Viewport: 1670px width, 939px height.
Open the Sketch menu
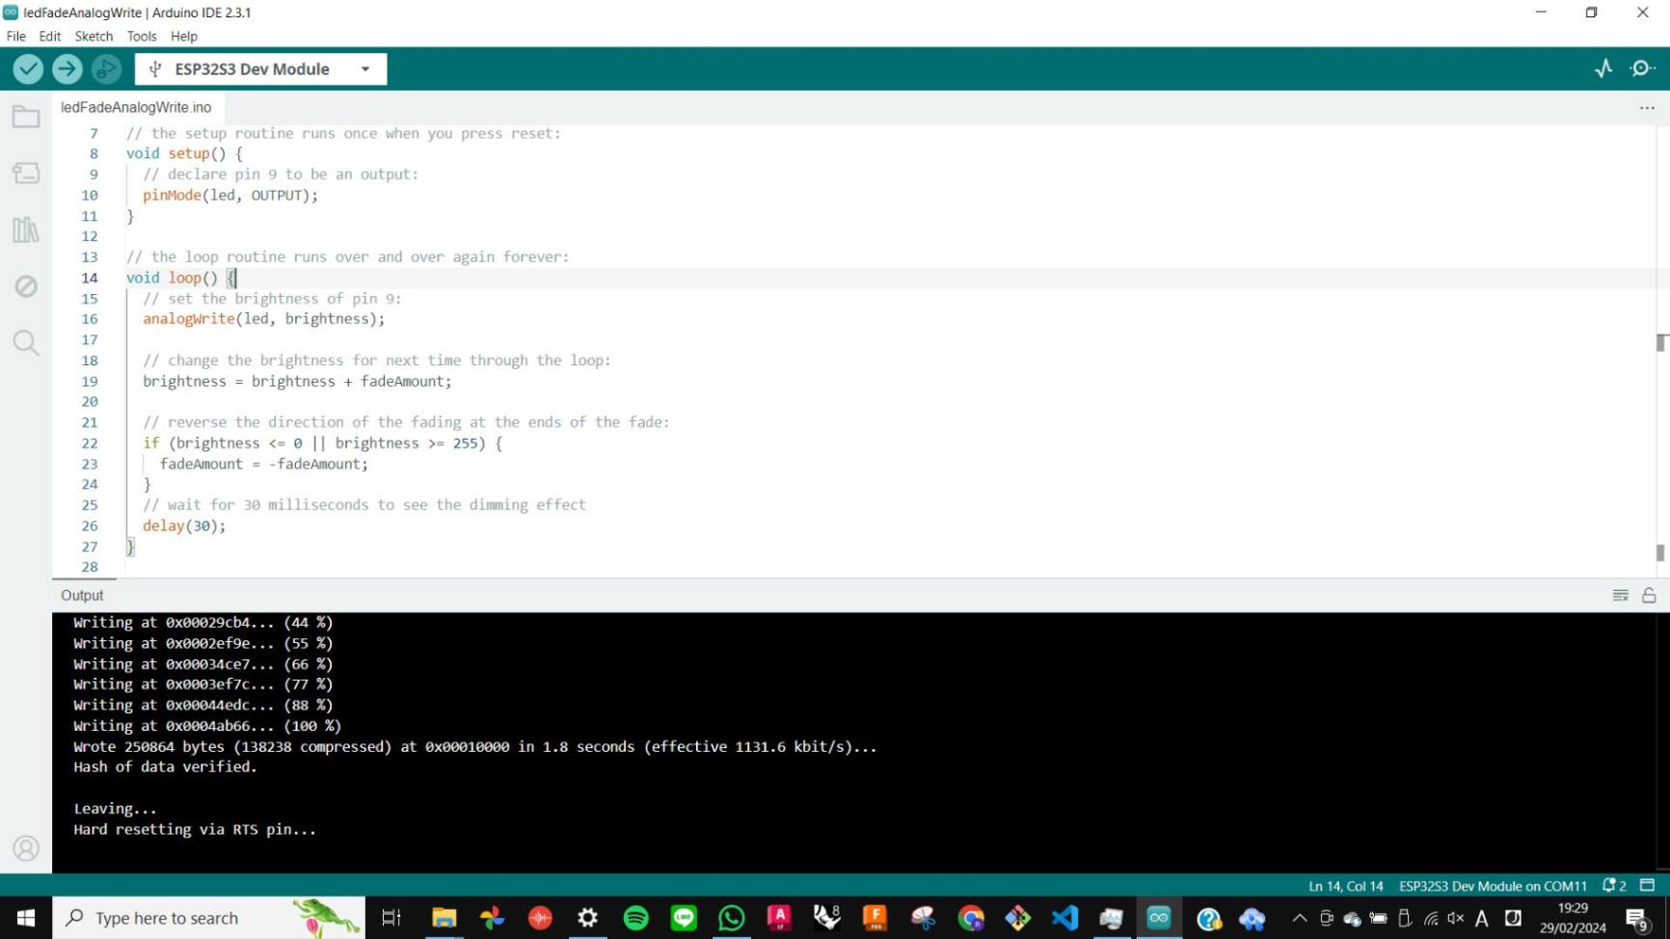click(94, 36)
